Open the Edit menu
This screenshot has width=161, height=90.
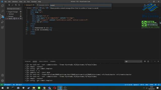pos(9,2)
